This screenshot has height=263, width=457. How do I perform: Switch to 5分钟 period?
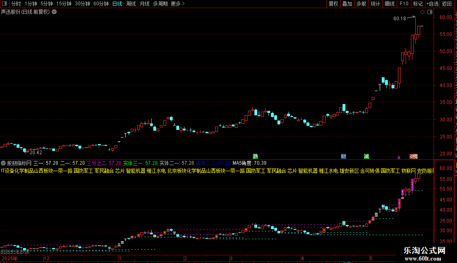pyautogui.click(x=47, y=4)
